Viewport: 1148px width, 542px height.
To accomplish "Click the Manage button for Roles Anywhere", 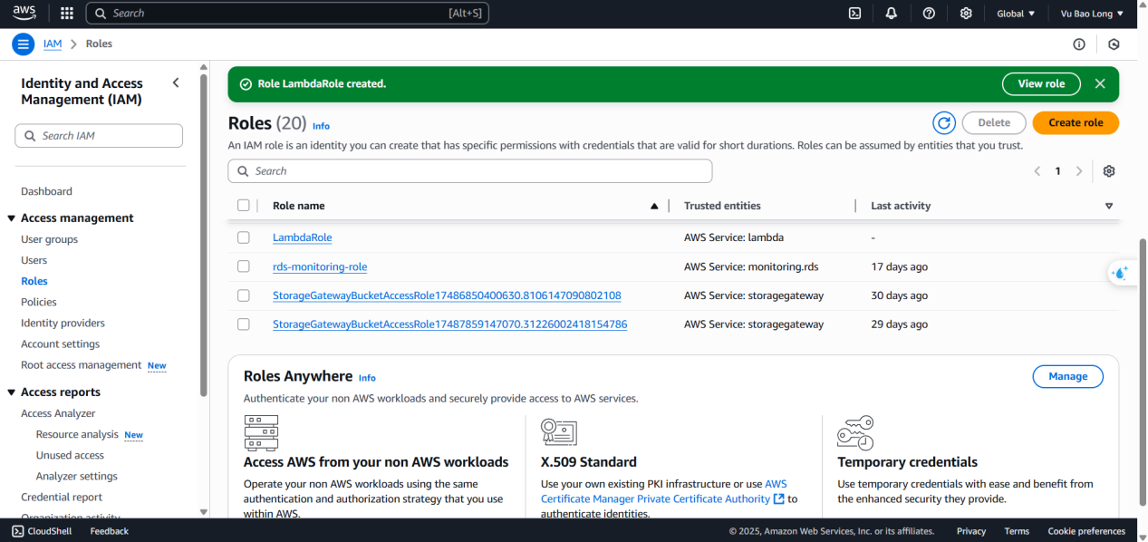I will pyautogui.click(x=1067, y=376).
